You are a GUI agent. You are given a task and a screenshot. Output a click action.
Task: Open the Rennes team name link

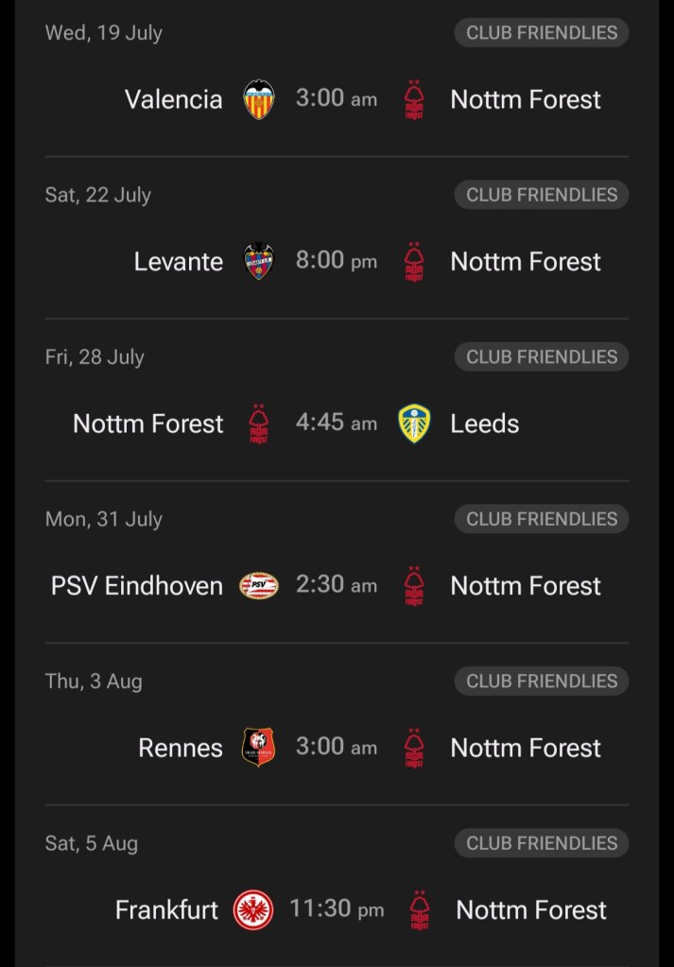(181, 748)
